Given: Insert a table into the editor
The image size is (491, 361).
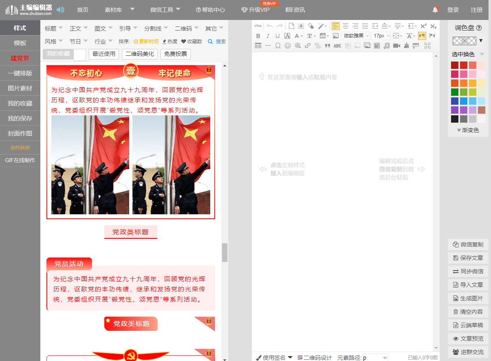Looking at the screenshot, I should 258,46.
